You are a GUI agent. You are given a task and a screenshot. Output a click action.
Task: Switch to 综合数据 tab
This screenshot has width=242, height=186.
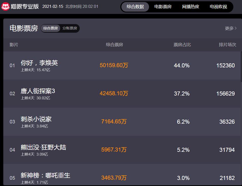coord(135,7)
